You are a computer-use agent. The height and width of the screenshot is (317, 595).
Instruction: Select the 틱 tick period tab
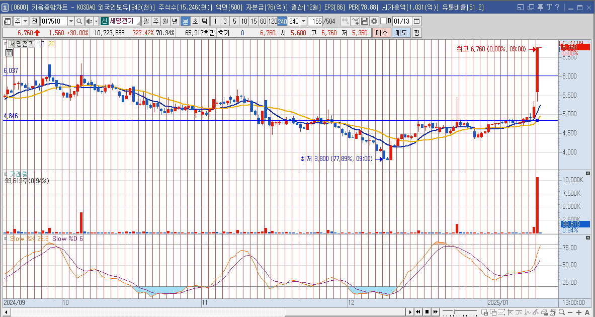pyautogui.click(x=204, y=21)
